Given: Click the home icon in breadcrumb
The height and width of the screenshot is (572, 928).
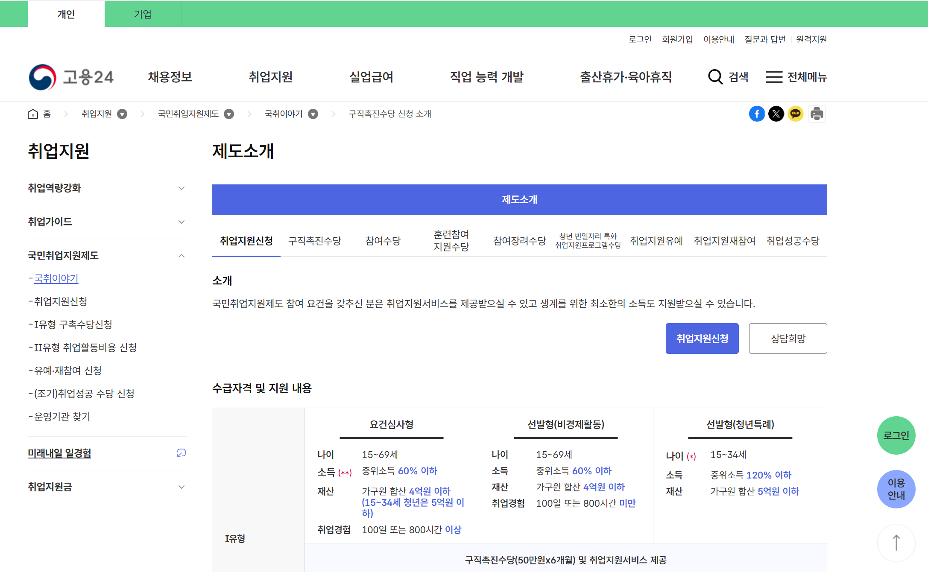Looking at the screenshot, I should tap(33, 114).
